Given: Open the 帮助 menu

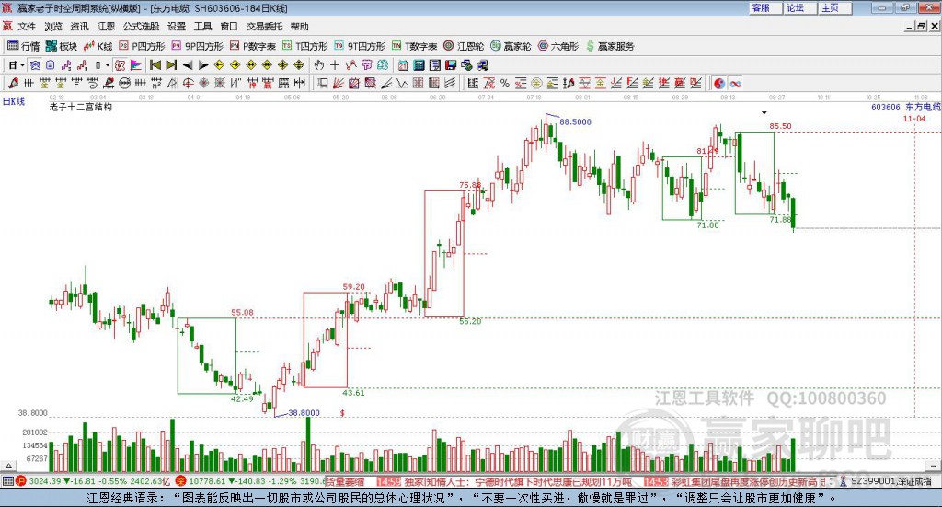Looking at the screenshot, I should pos(299,27).
